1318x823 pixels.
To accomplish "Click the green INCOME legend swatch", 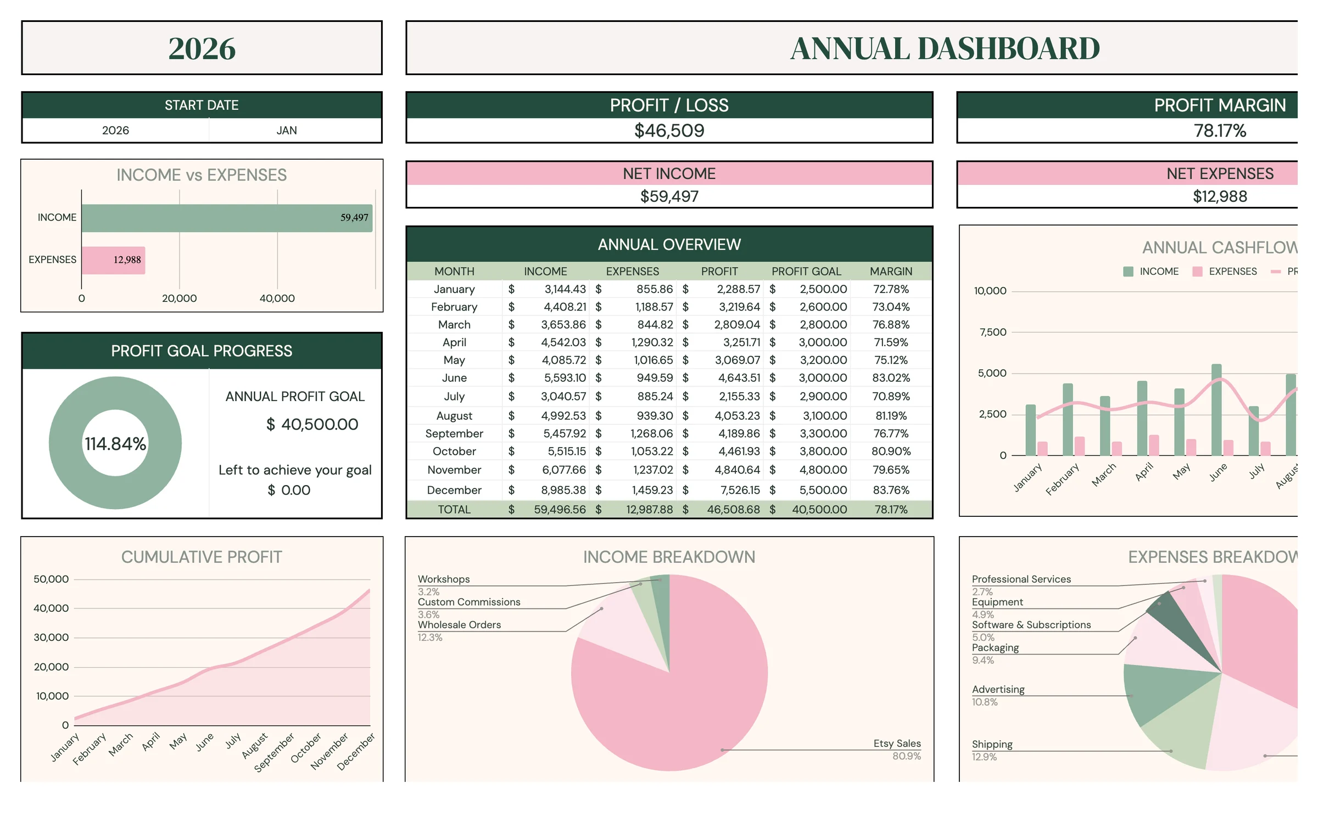I will [1128, 272].
